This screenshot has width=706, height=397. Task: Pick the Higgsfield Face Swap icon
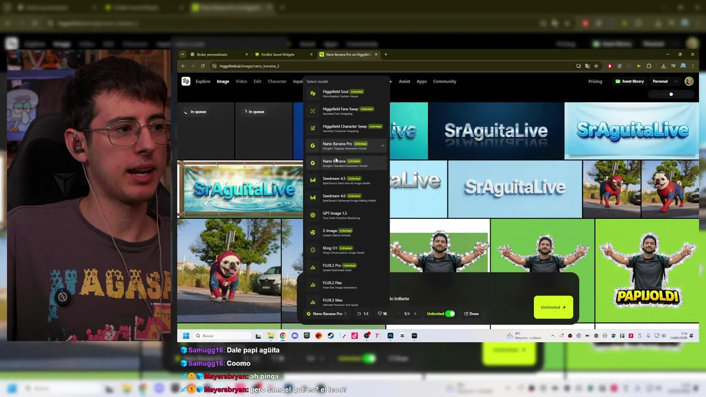click(313, 111)
